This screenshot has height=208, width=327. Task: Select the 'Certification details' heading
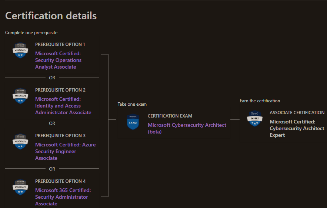tap(51, 16)
